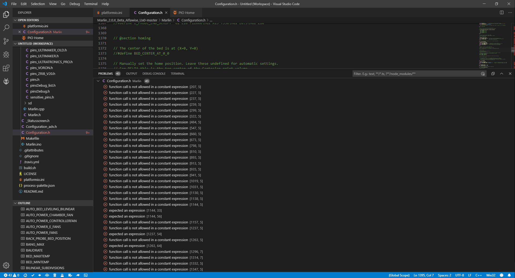Image resolution: width=515 pixels, height=278 pixels.
Task: Click the editor minimap
Action: pos(495,45)
